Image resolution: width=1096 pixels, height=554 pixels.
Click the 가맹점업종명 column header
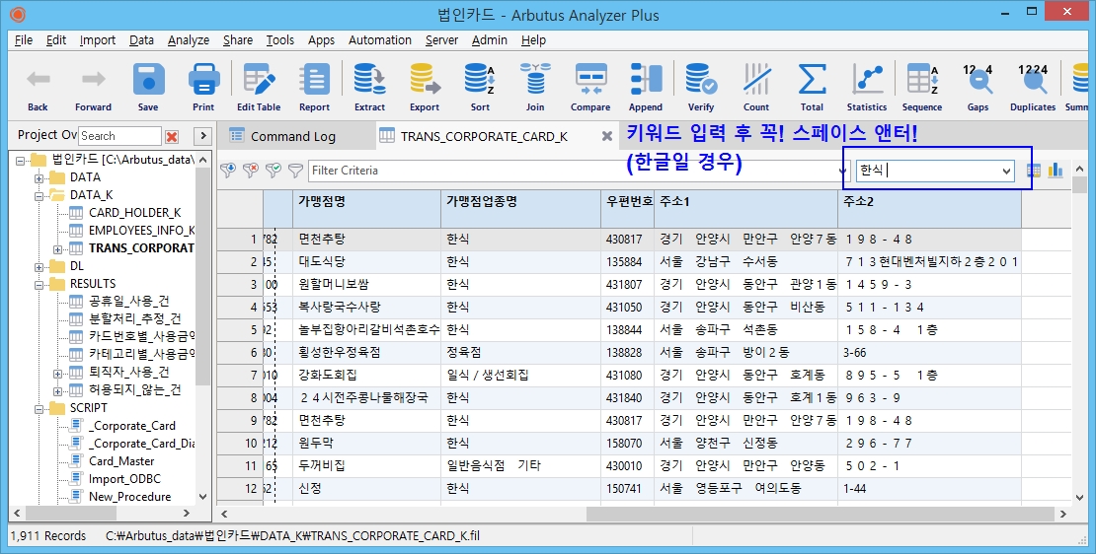tap(520, 208)
